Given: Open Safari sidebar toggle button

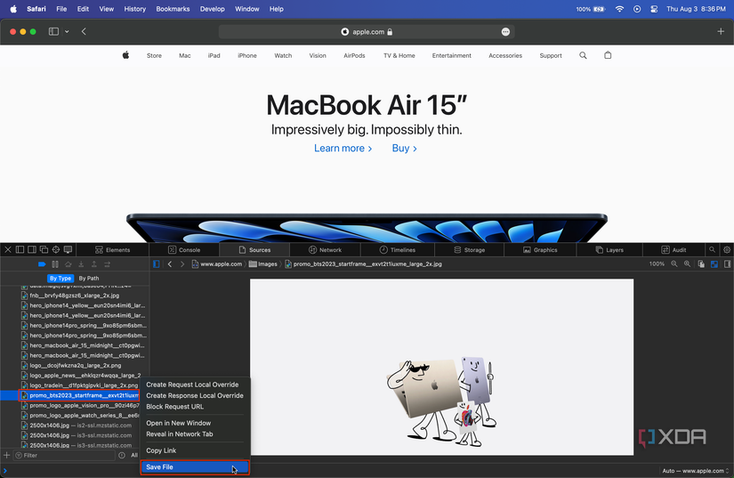Looking at the screenshot, I should 54,31.
